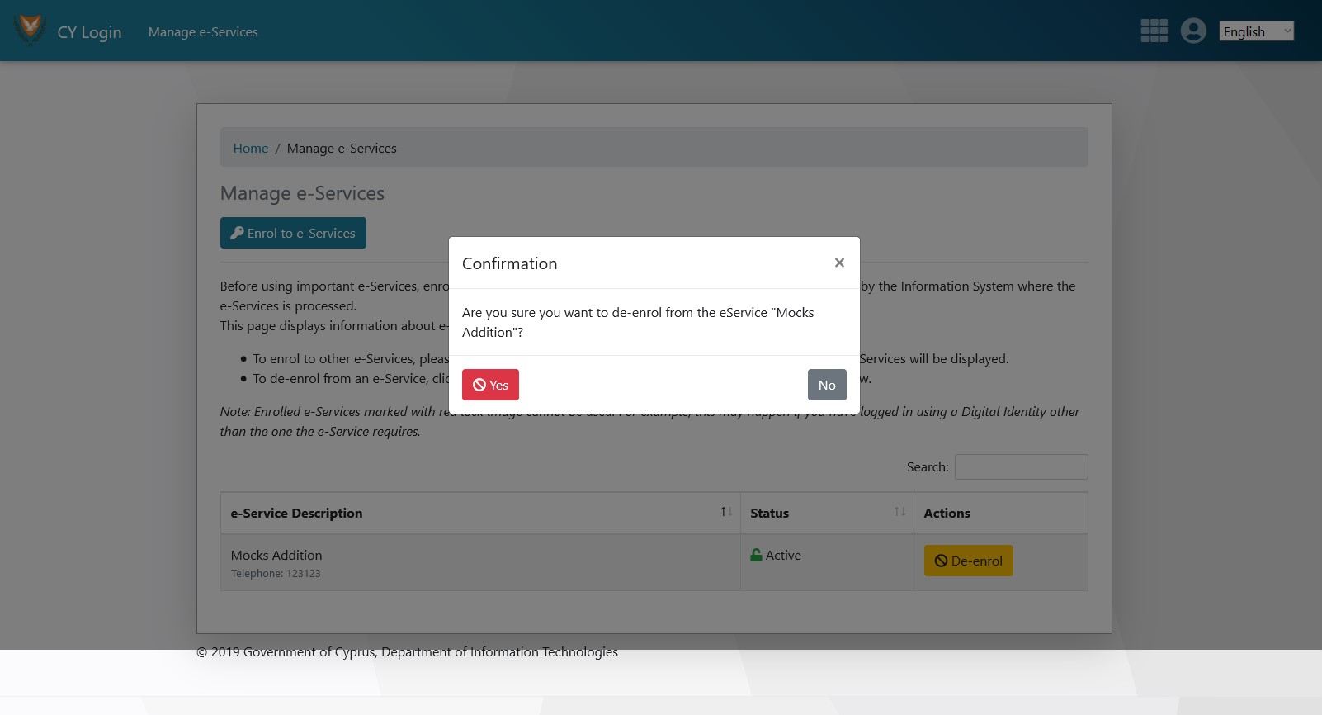Sort the Status column using the arrows icon
Viewport: 1322px width, 715px height.
click(x=899, y=512)
